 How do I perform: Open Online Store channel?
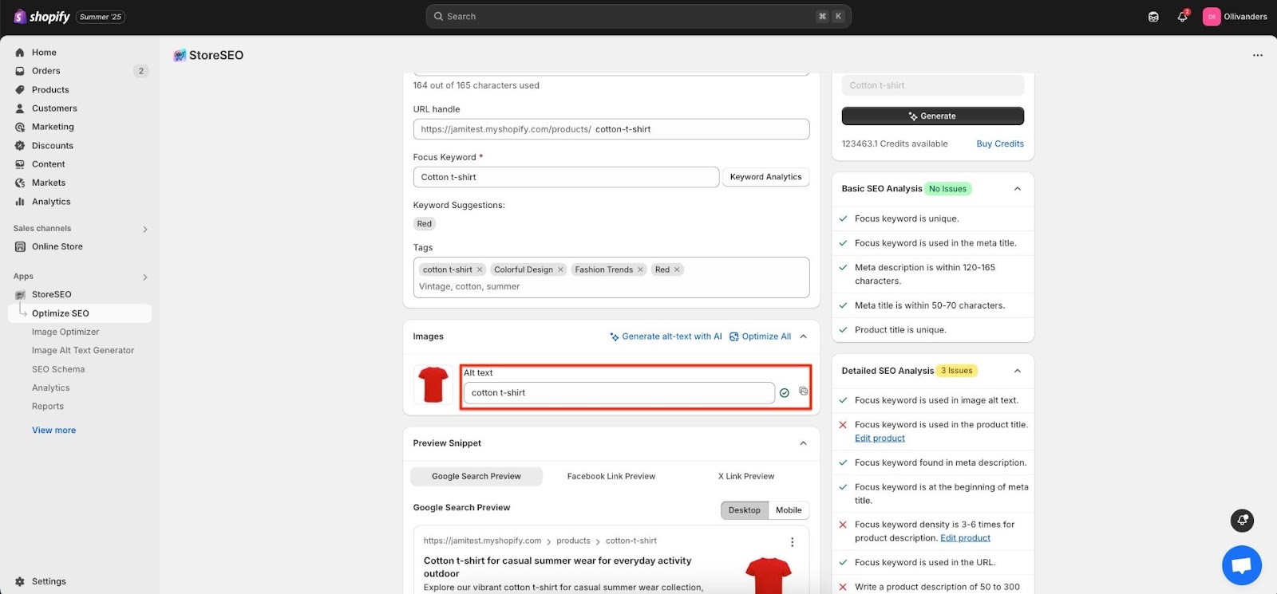pos(57,247)
